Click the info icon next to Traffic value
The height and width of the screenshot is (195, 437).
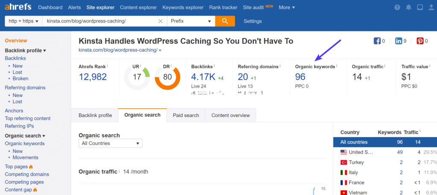[429, 66]
